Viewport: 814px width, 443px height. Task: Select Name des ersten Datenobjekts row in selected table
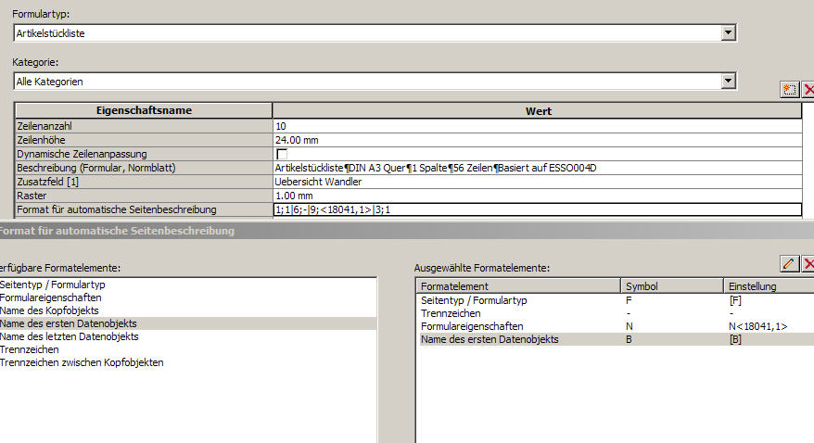[616, 339]
